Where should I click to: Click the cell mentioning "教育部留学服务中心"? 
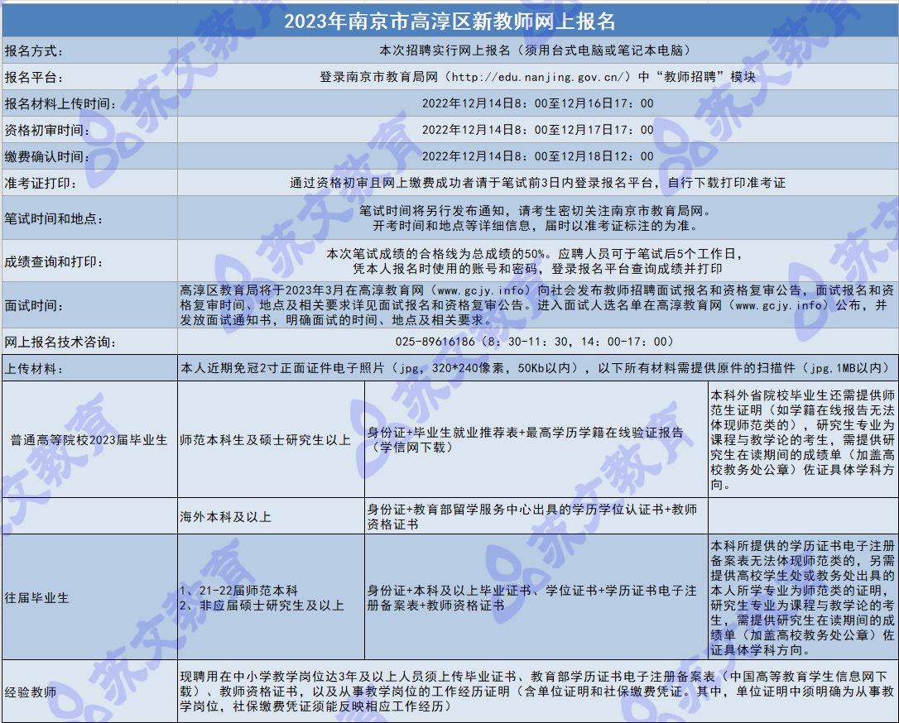point(536,516)
